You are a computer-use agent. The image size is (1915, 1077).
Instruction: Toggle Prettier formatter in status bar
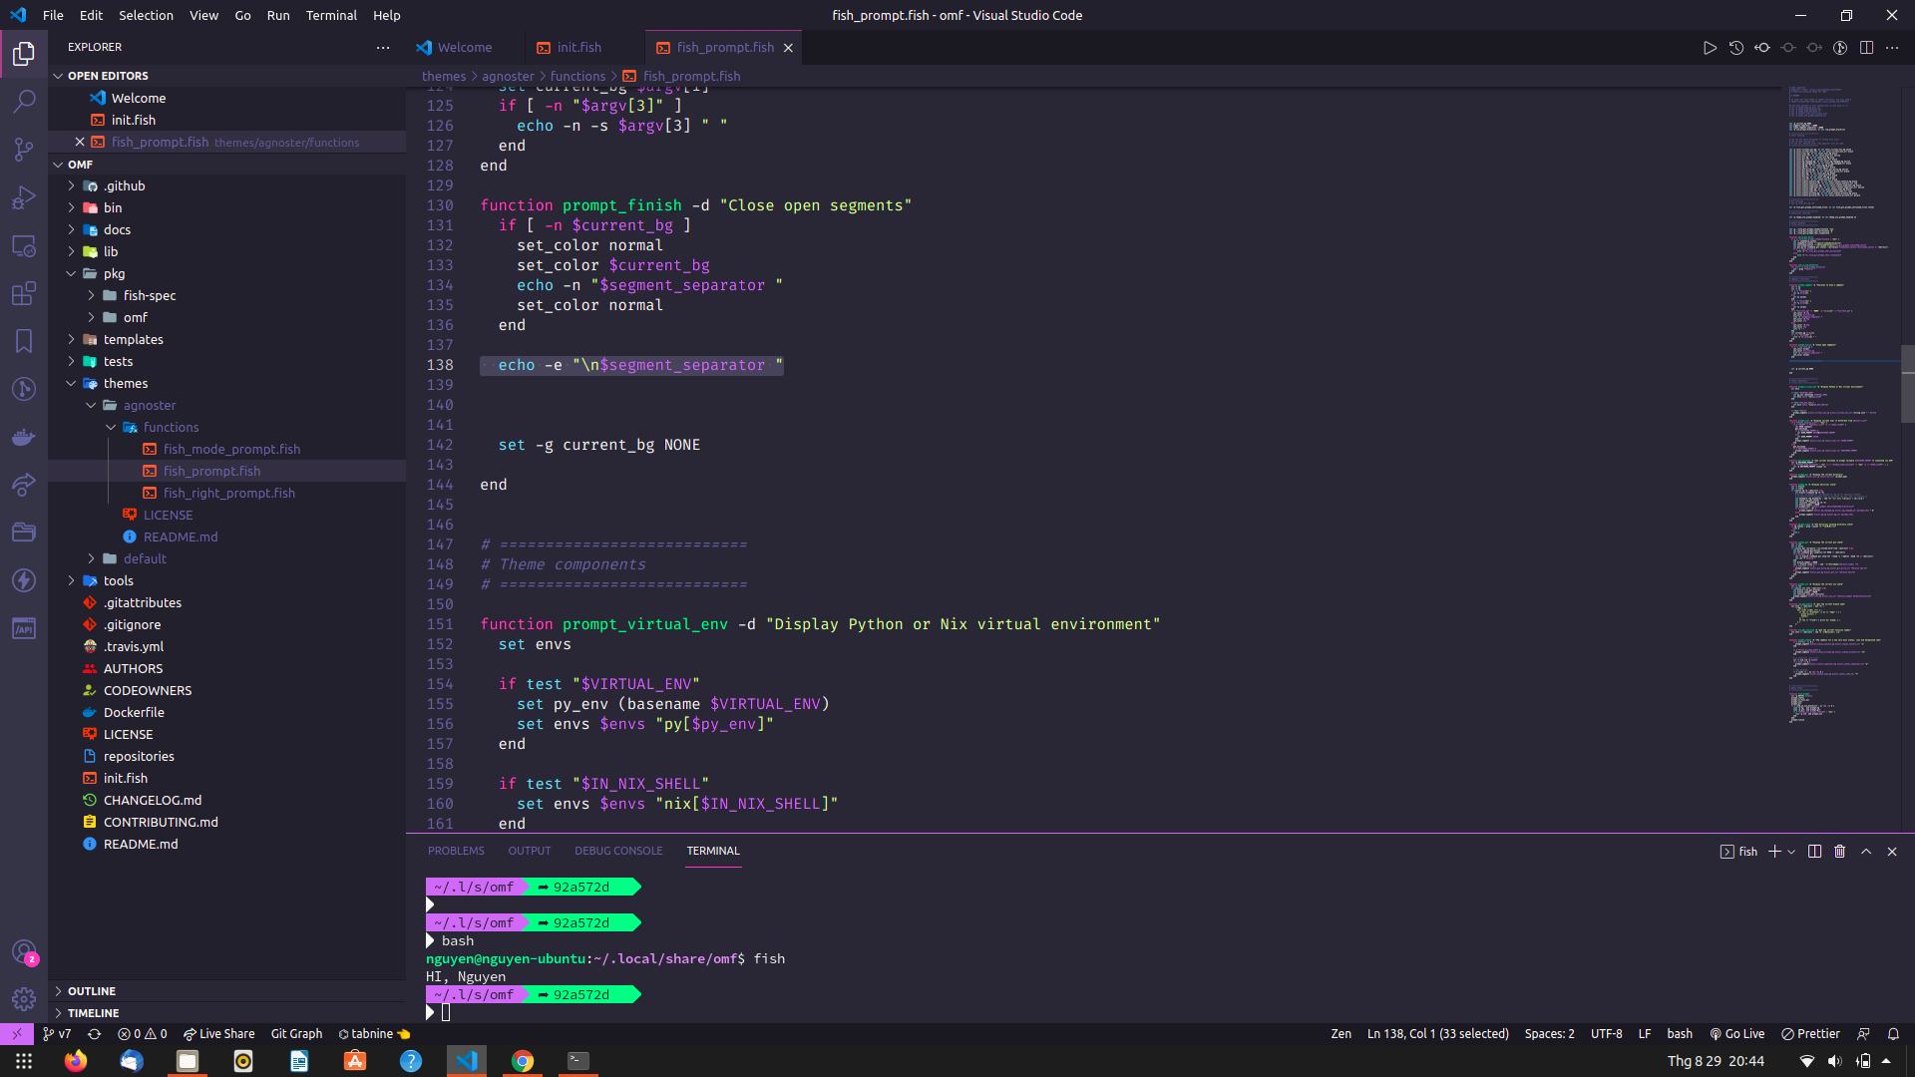pos(1810,1034)
